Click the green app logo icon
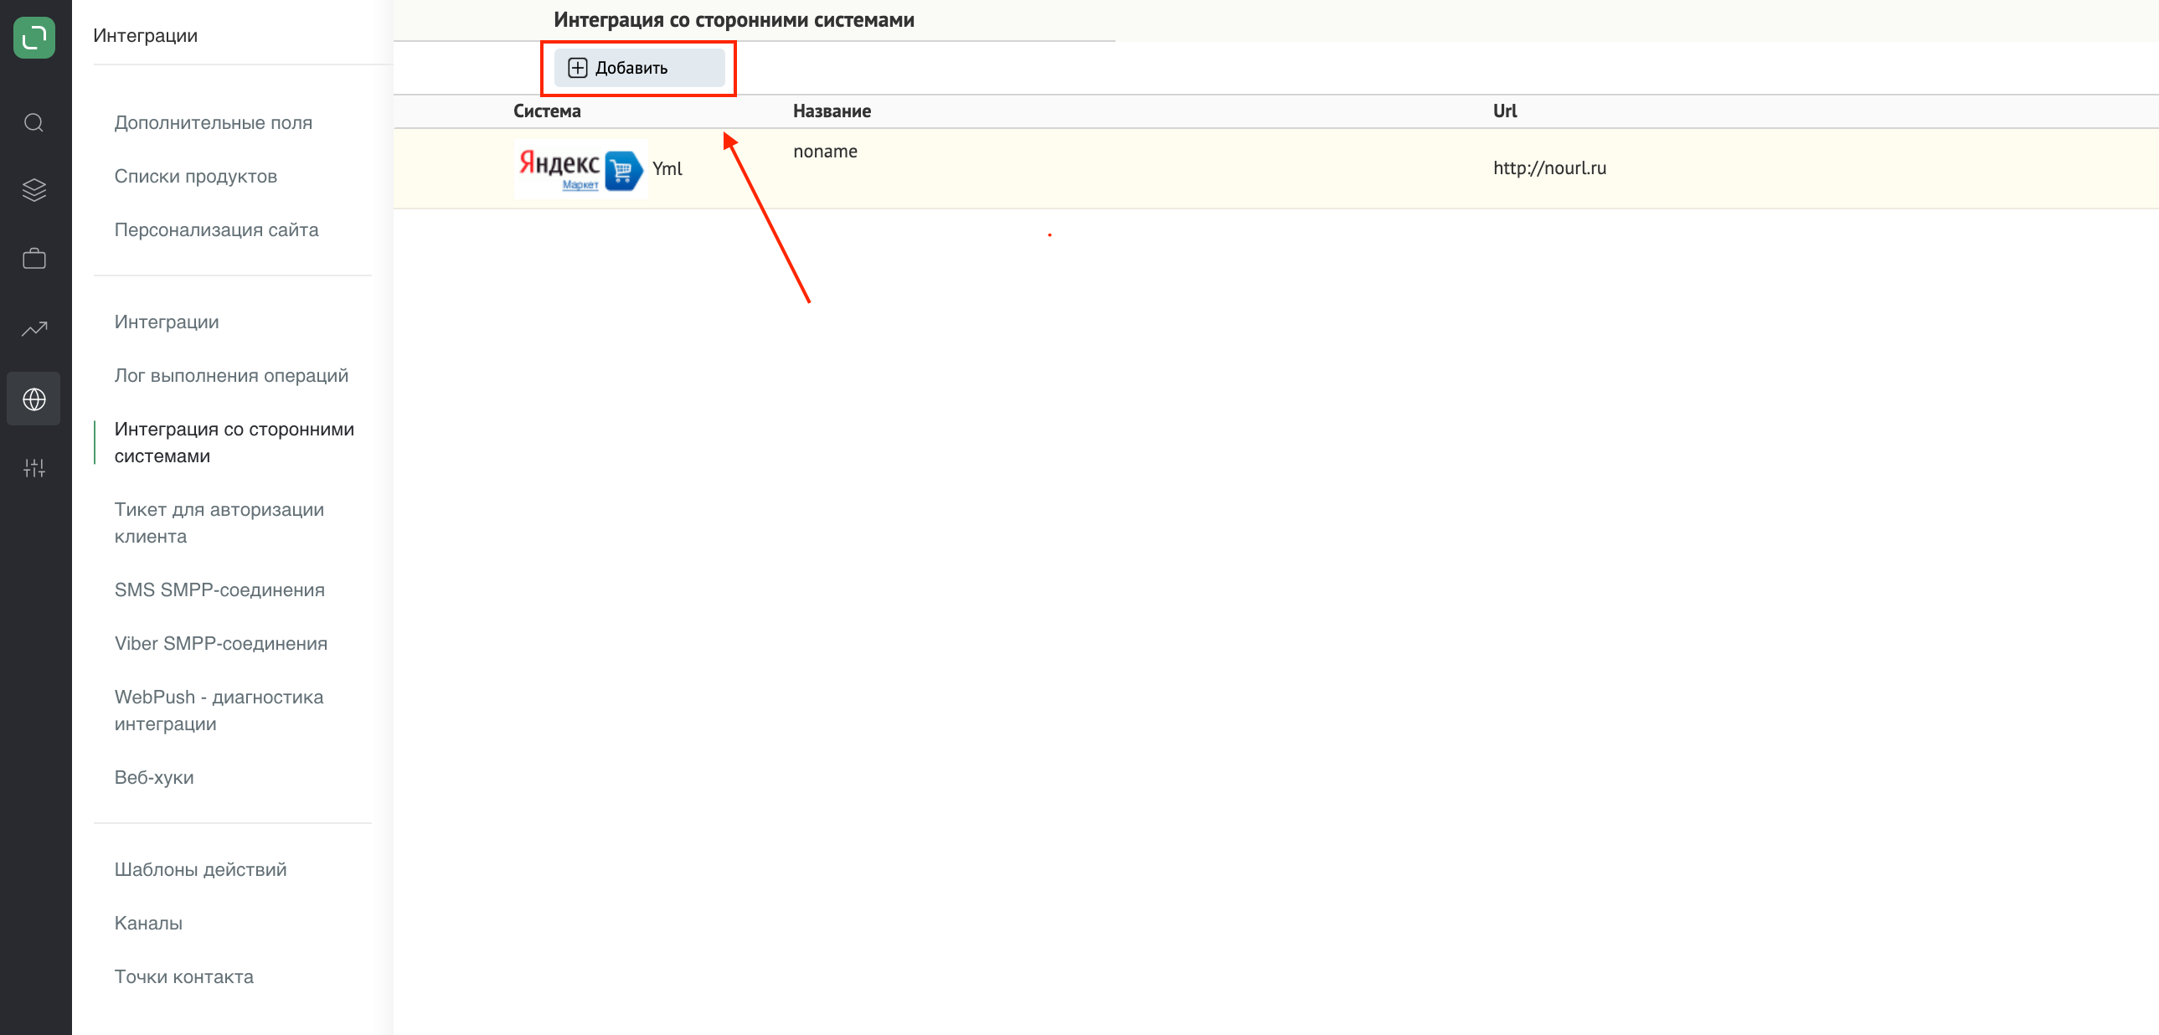This screenshot has height=1035, width=2159. (34, 38)
